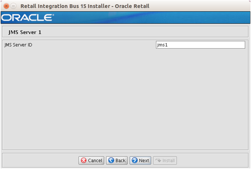The image size is (251, 169).
Task: Click the 'JMS Server ID' label
Action: coord(18,45)
